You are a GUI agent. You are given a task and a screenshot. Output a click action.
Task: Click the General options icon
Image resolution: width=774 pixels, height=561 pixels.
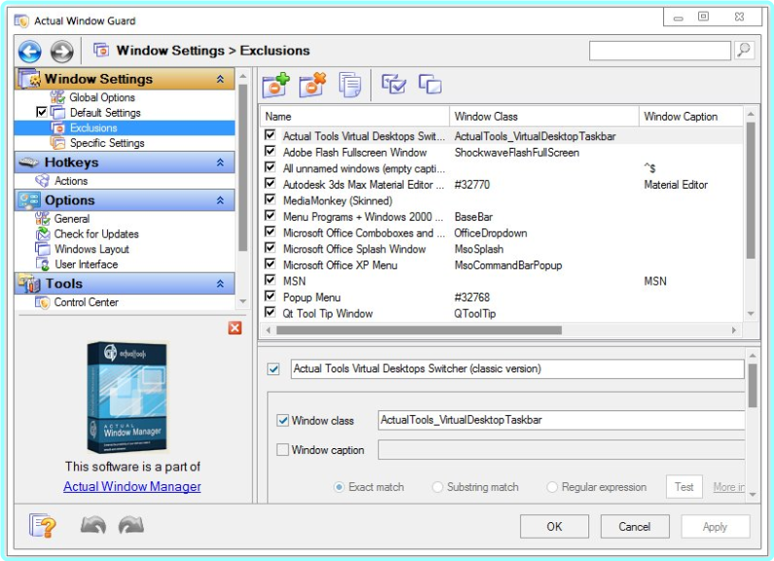(x=43, y=219)
